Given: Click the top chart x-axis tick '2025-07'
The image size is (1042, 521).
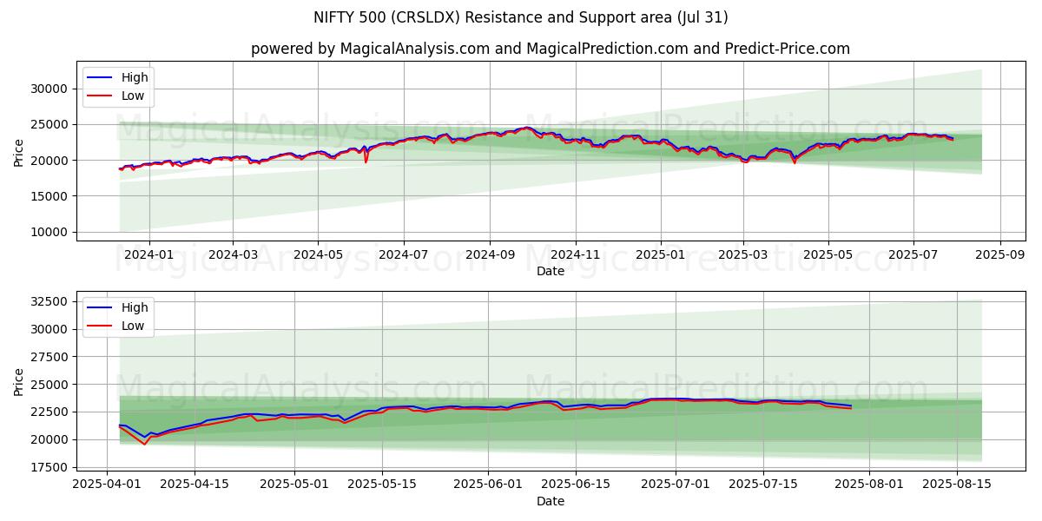Looking at the screenshot, I should click(913, 254).
